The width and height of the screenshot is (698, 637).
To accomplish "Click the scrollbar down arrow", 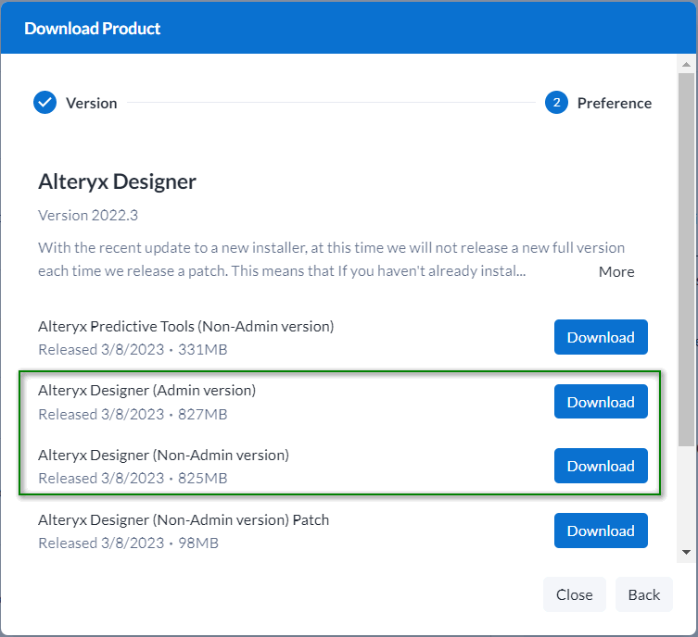I will (x=686, y=552).
